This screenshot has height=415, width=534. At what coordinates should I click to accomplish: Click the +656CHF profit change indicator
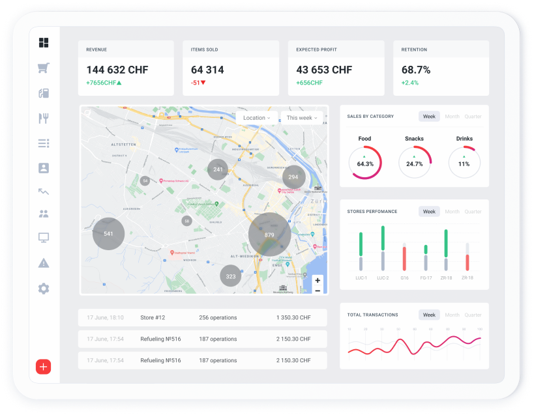click(x=309, y=83)
